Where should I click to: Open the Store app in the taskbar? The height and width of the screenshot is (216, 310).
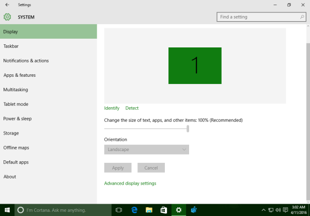(164, 210)
